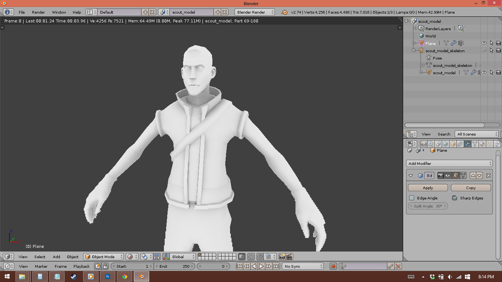This screenshot has width=502, height=282.
Task: Move the Edge Split modifier up
Action: click(x=473, y=176)
